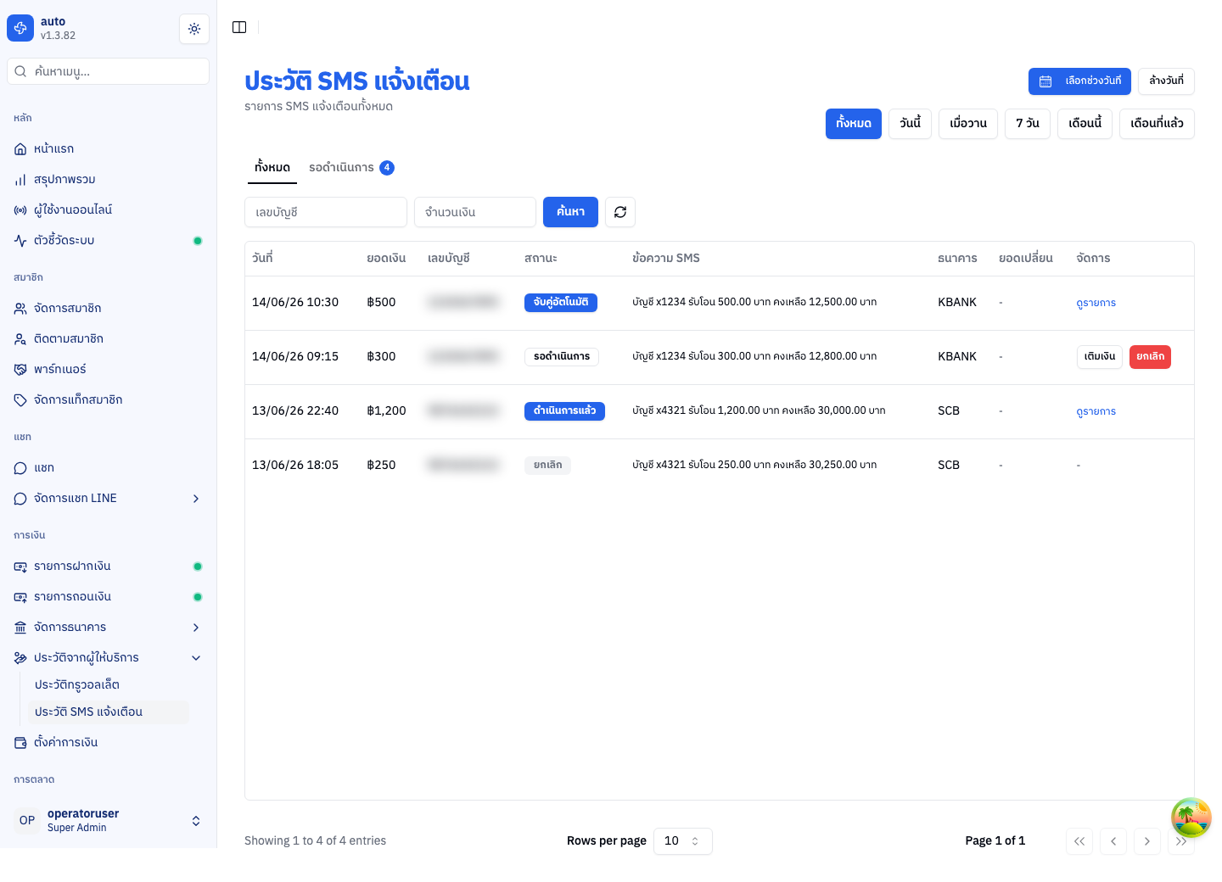Click the handshake icon for พาร์ทเนอร์
The image size is (1222, 882).
pos(20,370)
